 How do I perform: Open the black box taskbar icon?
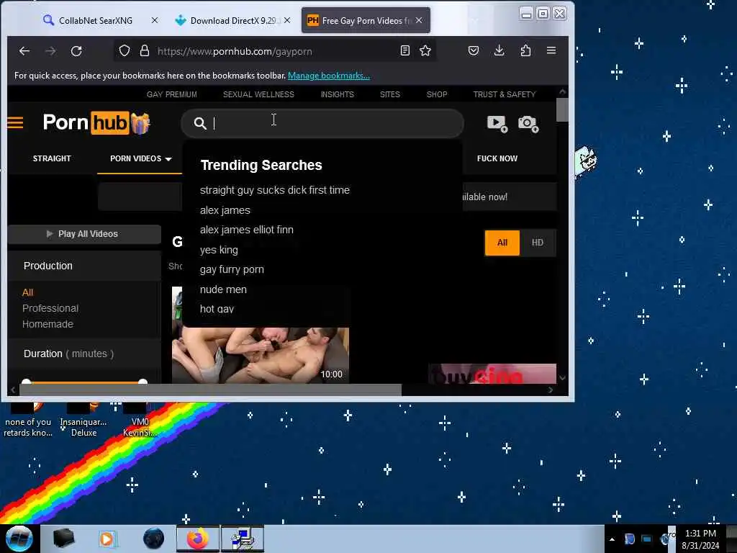pyautogui.click(x=63, y=539)
